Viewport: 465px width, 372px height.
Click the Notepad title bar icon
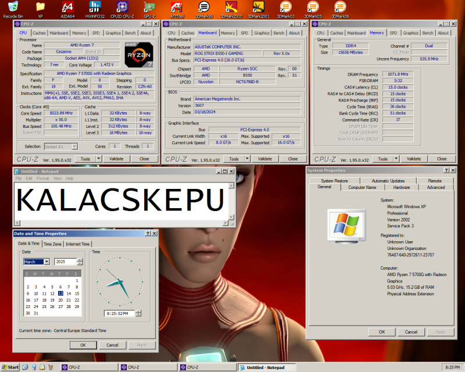click(x=17, y=171)
